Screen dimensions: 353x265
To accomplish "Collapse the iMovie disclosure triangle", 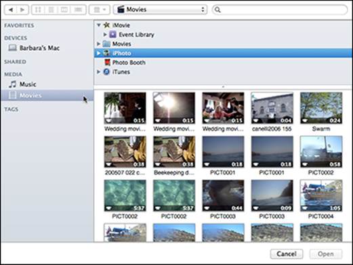I will [x=99, y=25].
